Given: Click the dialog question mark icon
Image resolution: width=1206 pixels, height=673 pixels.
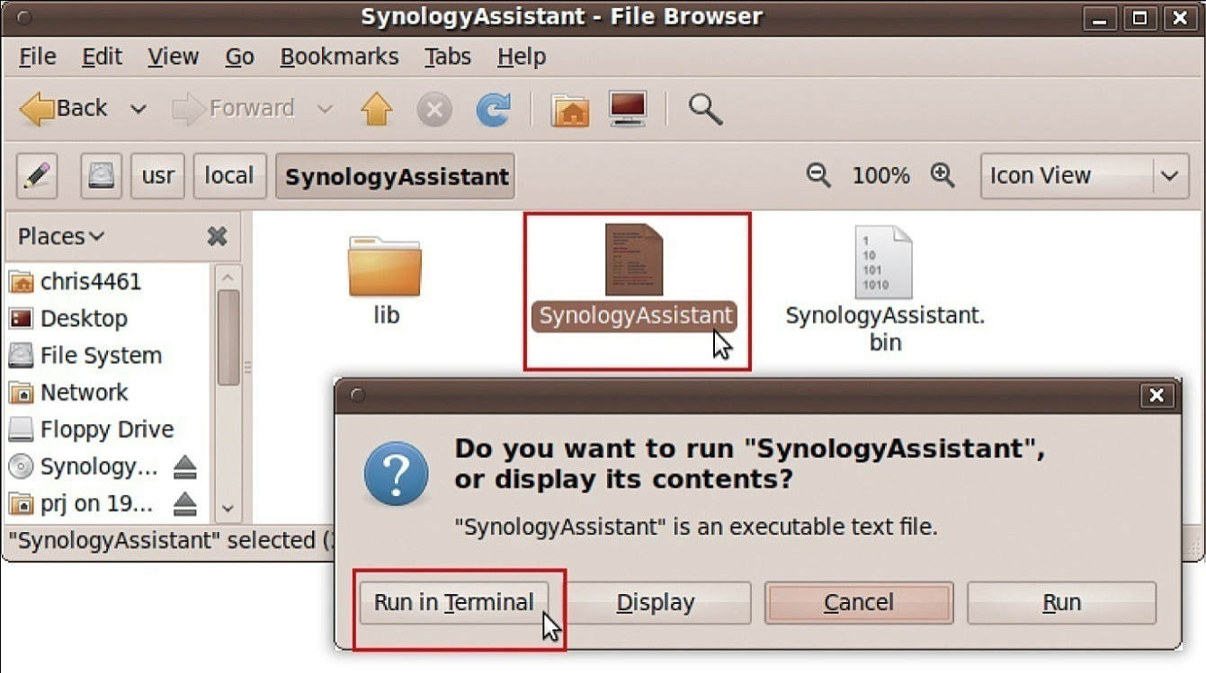Looking at the screenshot, I should pos(397,473).
